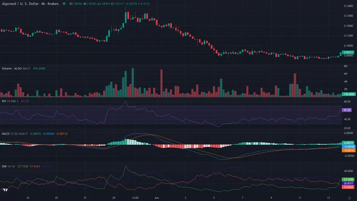Click the DMI legend value 27.1526 in green
This screenshot has height=201, width=357.
pos(23,166)
